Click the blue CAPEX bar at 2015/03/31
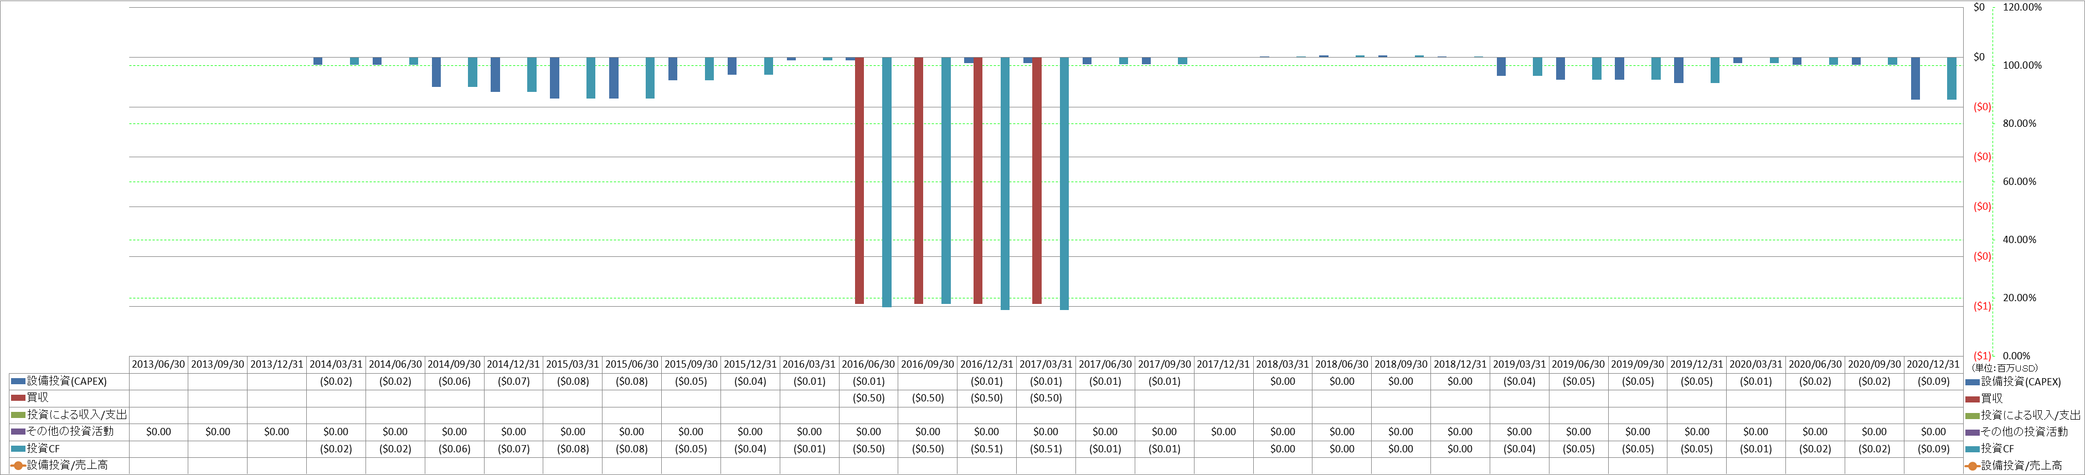The height and width of the screenshot is (475, 2085). click(554, 78)
